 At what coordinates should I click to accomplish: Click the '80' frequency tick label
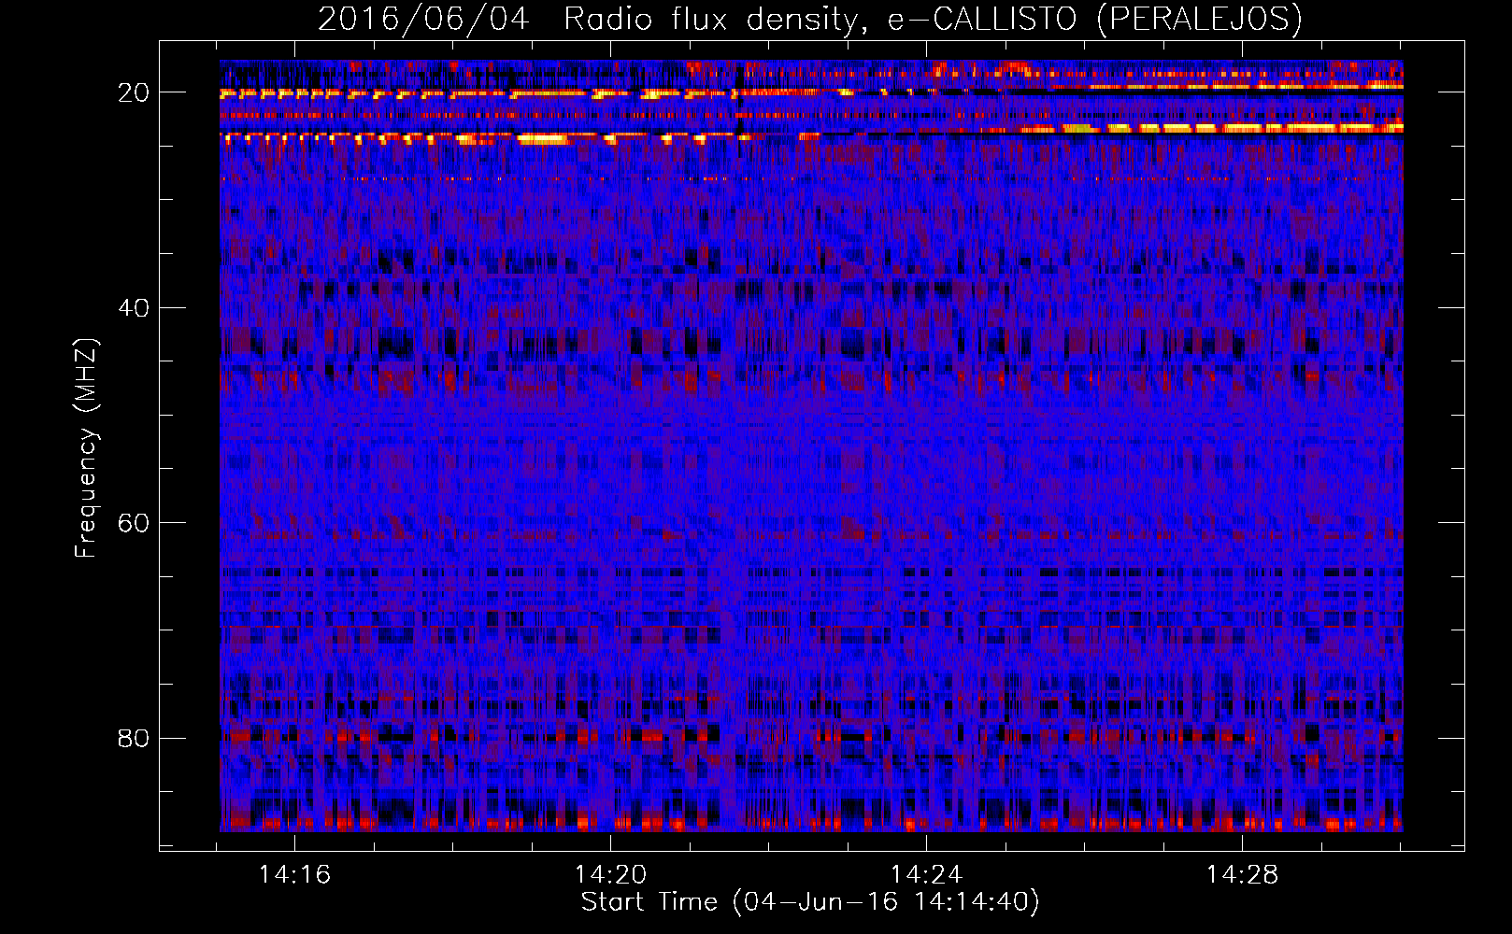point(134,739)
